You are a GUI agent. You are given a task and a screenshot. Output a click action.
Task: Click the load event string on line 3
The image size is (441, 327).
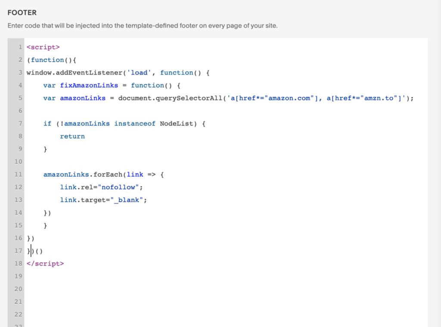click(139, 72)
